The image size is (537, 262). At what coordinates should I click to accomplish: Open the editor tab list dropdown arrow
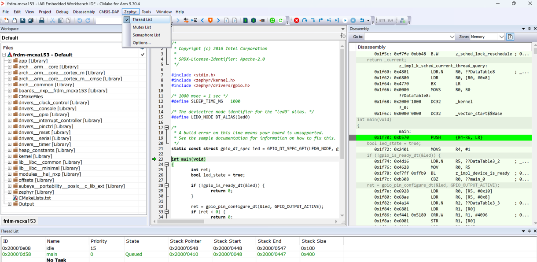pyautogui.click(x=343, y=29)
